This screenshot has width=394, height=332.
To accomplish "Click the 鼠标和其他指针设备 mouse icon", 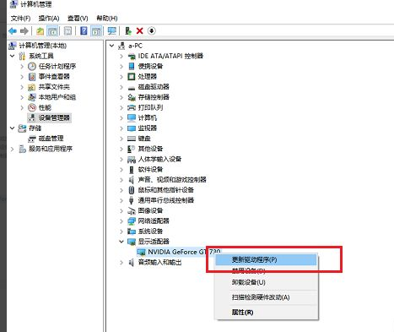I will [x=132, y=190].
